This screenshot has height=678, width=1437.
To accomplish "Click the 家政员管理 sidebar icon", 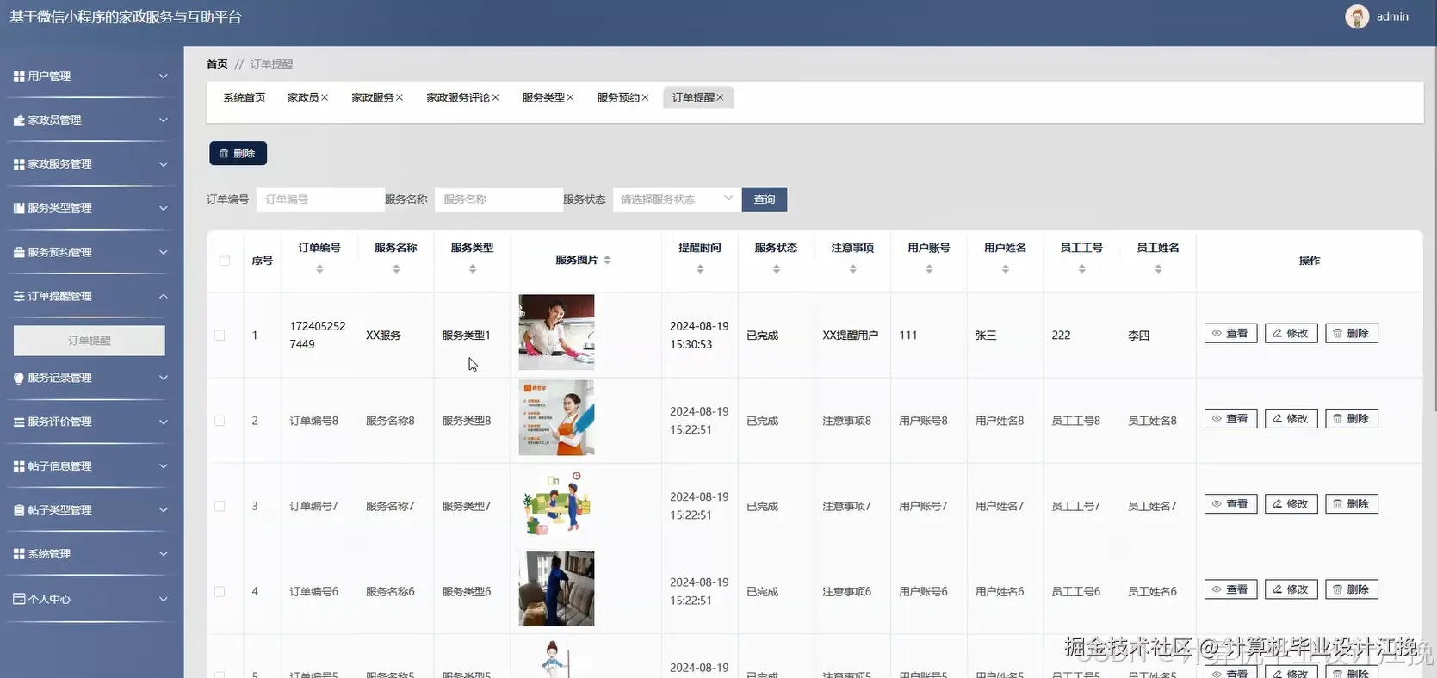I will 19,120.
